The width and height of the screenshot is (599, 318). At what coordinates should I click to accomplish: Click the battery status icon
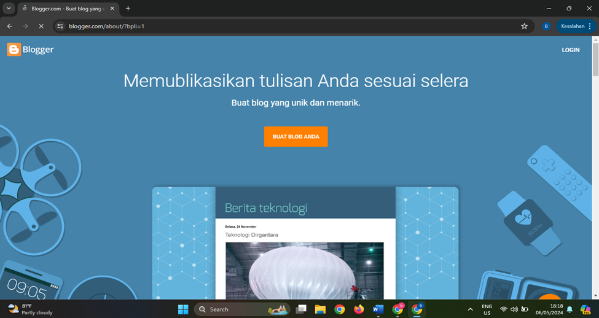(x=525, y=309)
